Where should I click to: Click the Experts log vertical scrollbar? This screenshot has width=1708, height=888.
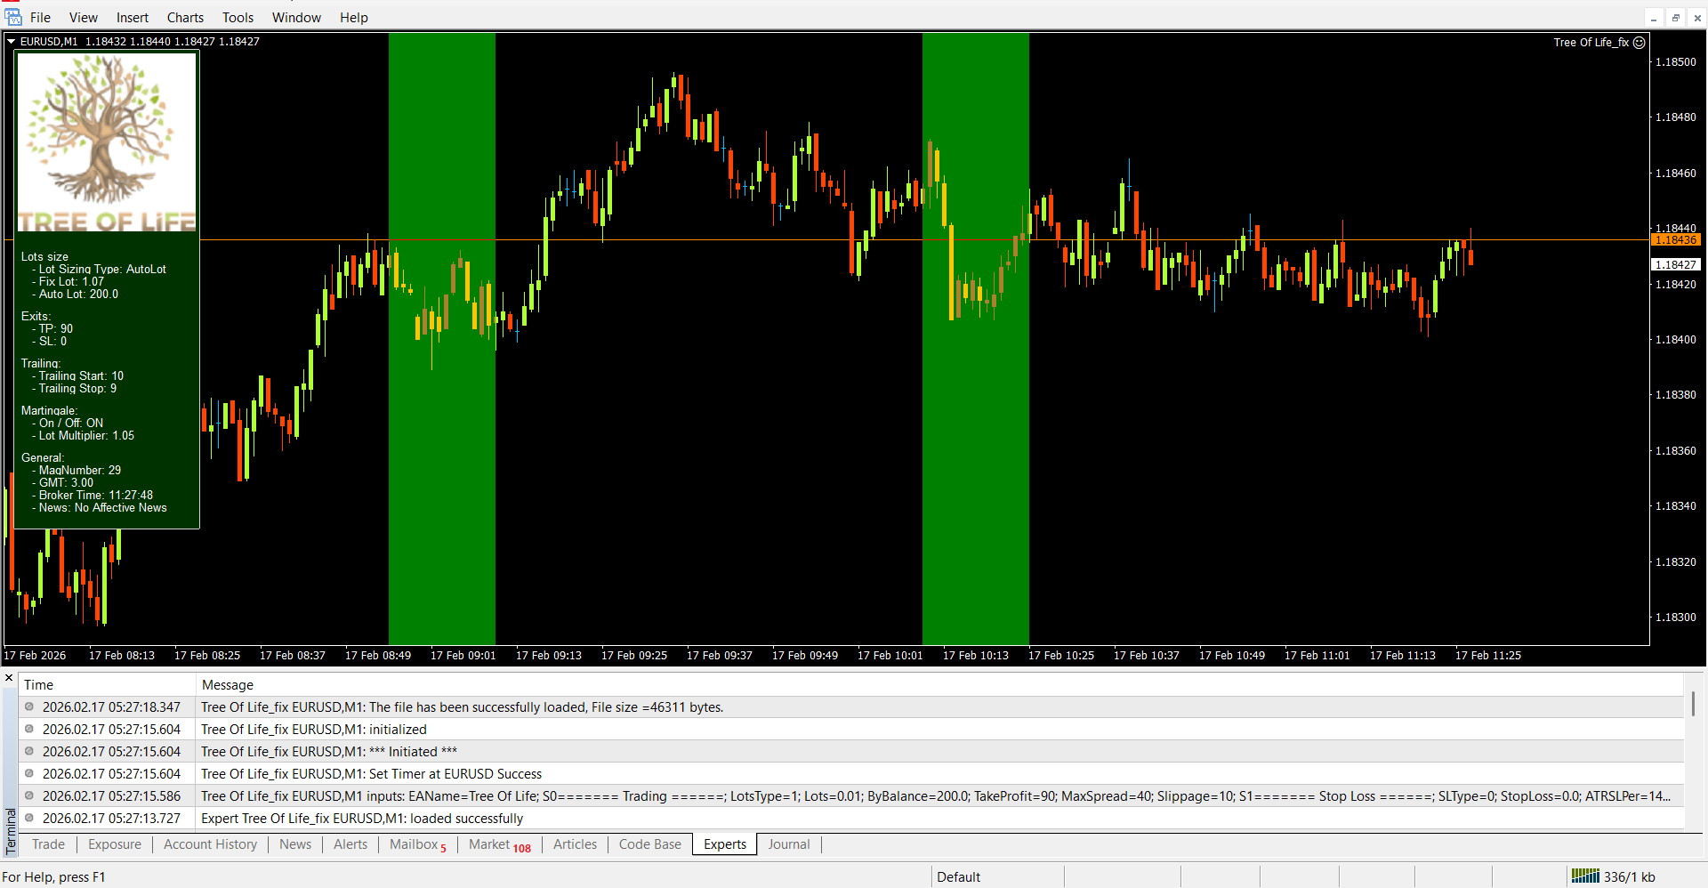click(1693, 703)
